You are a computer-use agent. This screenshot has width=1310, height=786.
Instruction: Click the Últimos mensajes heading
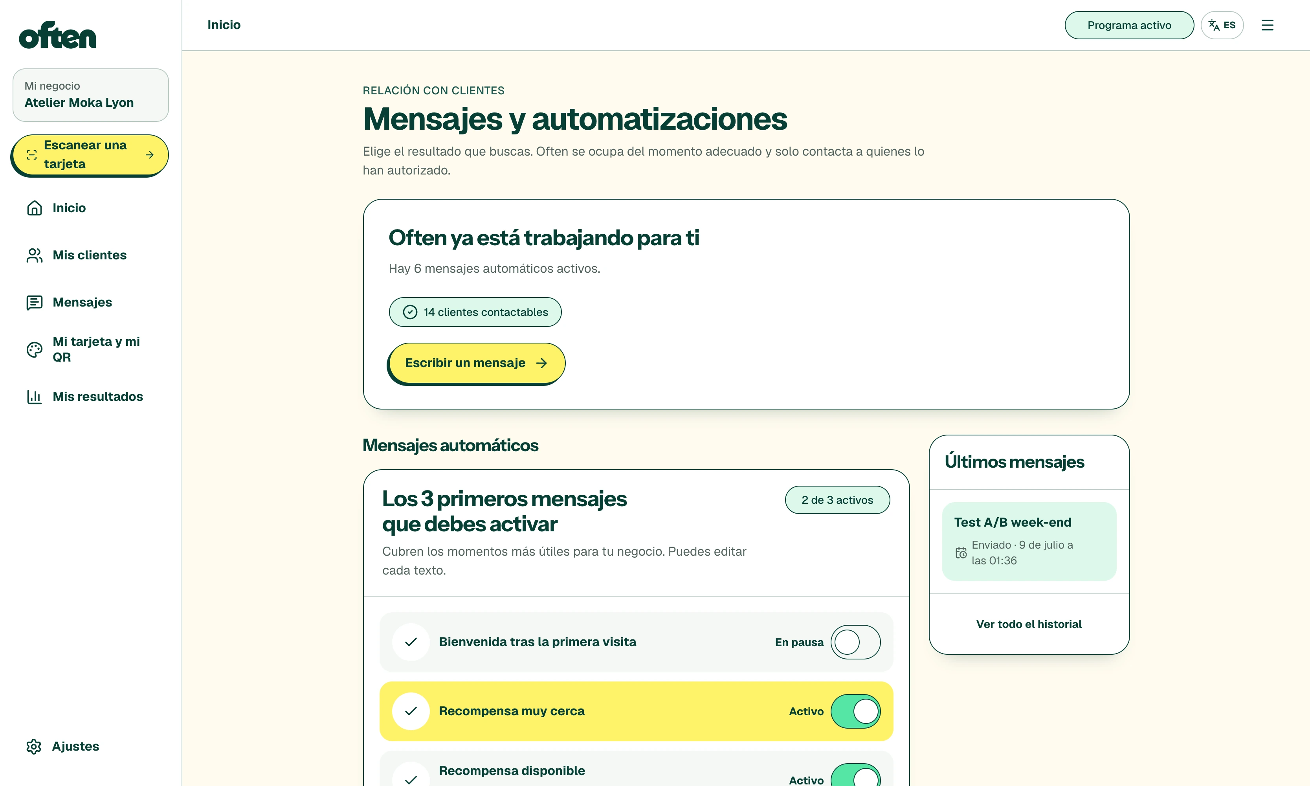point(1014,462)
